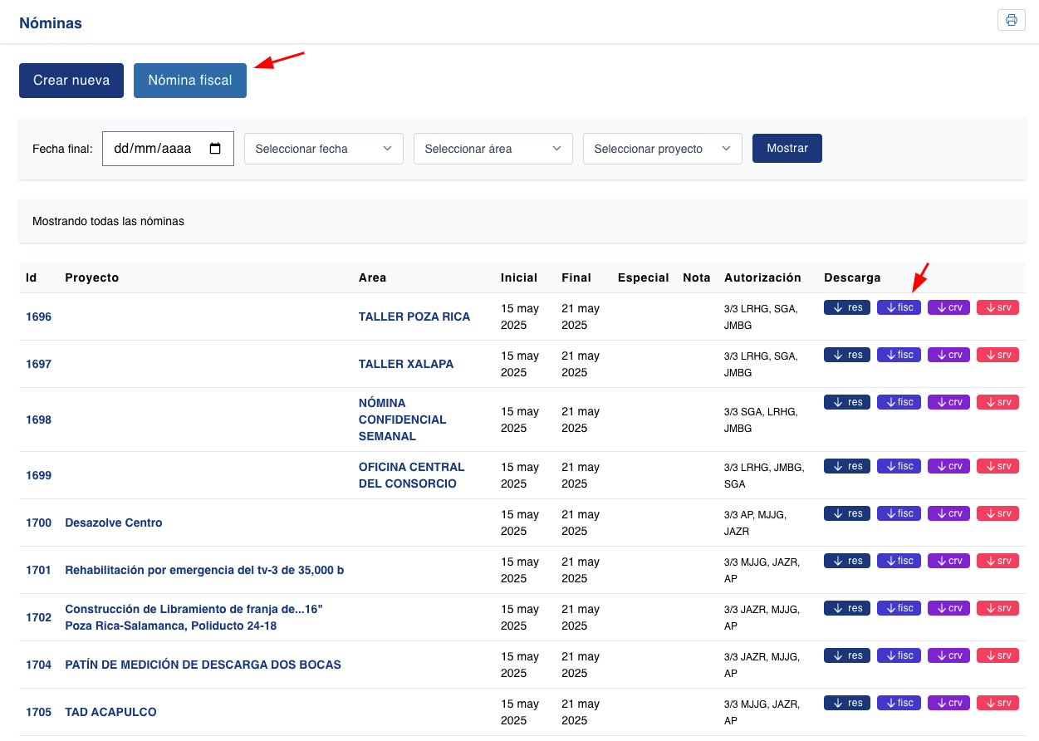Click the print icon in the header
This screenshot has height=741, width=1039.
[x=1011, y=21]
